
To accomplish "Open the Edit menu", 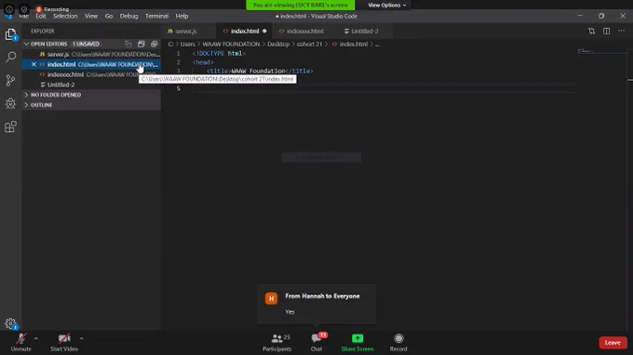I will [x=41, y=16].
